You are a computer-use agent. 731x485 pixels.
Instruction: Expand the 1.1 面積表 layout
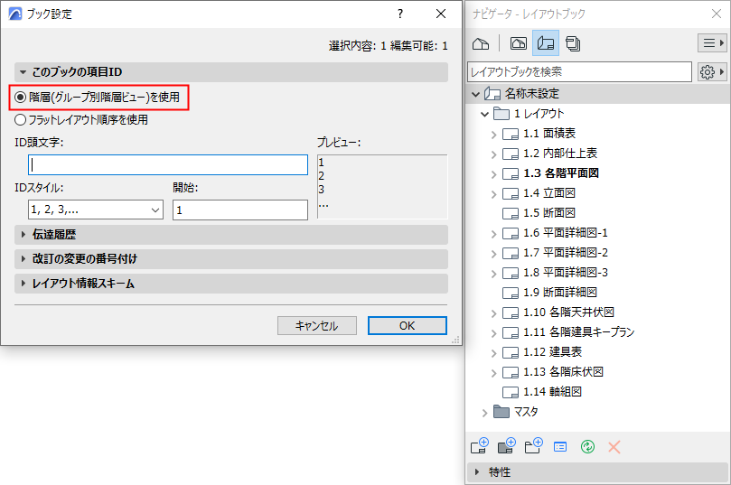(x=493, y=135)
